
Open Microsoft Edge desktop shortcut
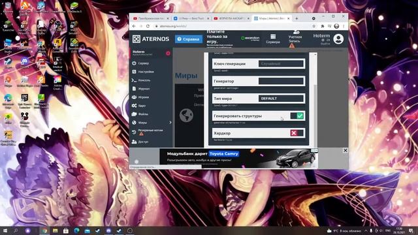(x=8, y=101)
